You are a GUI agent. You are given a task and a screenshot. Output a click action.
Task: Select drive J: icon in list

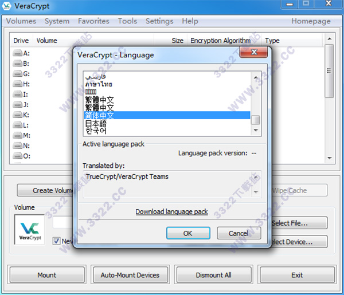tap(17, 105)
